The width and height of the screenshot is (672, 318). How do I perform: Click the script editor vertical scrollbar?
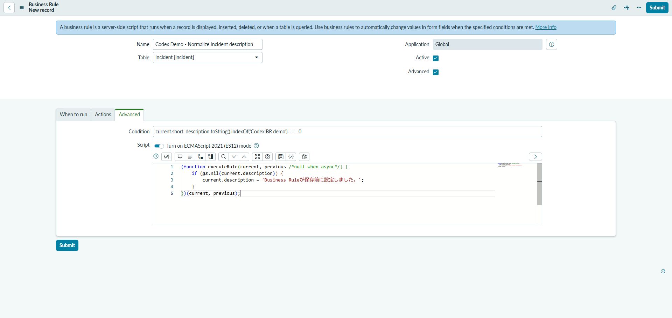click(539, 184)
